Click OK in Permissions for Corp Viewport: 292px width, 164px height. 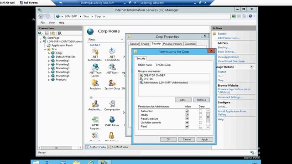tap(168, 139)
